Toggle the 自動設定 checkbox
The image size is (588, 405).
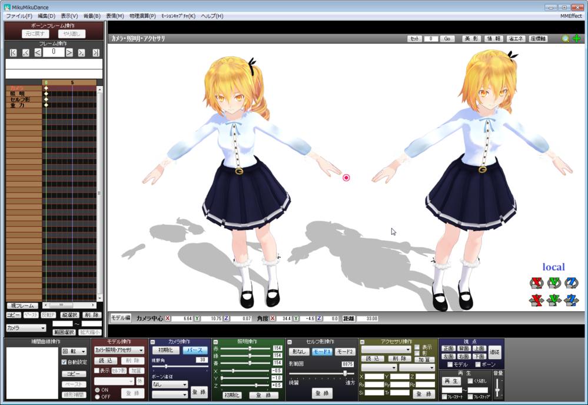[x=65, y=363]
